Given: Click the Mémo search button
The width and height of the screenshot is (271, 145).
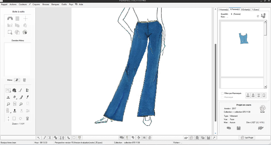Looking at the screenshot, I should tap(17, 80).
